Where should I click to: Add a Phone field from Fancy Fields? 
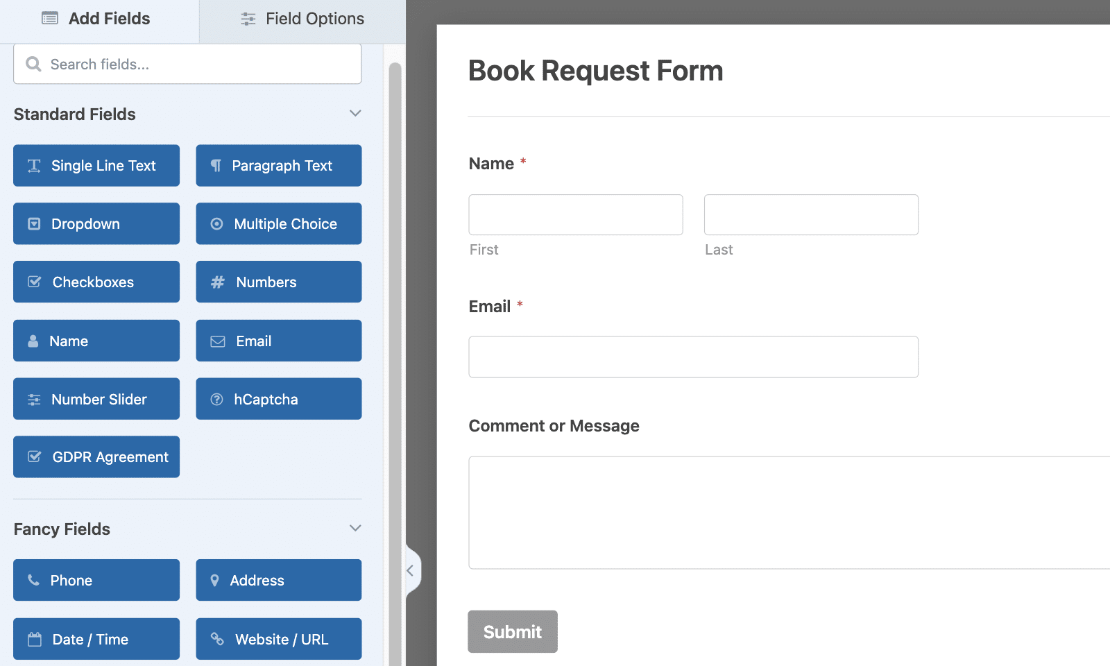coord(96,580)
